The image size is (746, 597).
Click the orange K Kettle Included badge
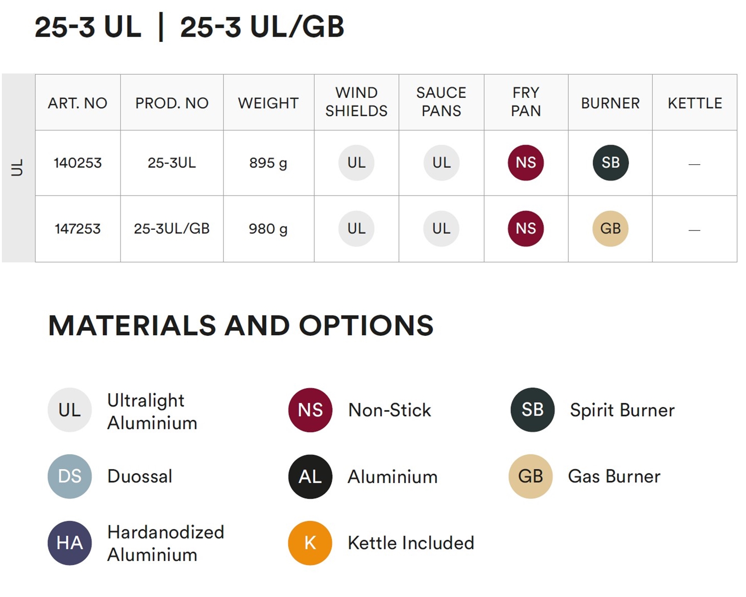pos(310,543)
